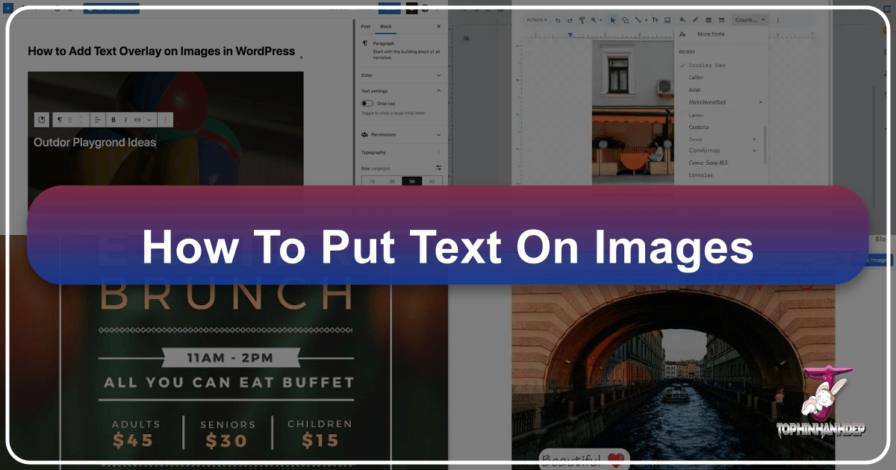Select font size 36 preset
Viewport: 896px width, 470px height.
tap(411, 181)
